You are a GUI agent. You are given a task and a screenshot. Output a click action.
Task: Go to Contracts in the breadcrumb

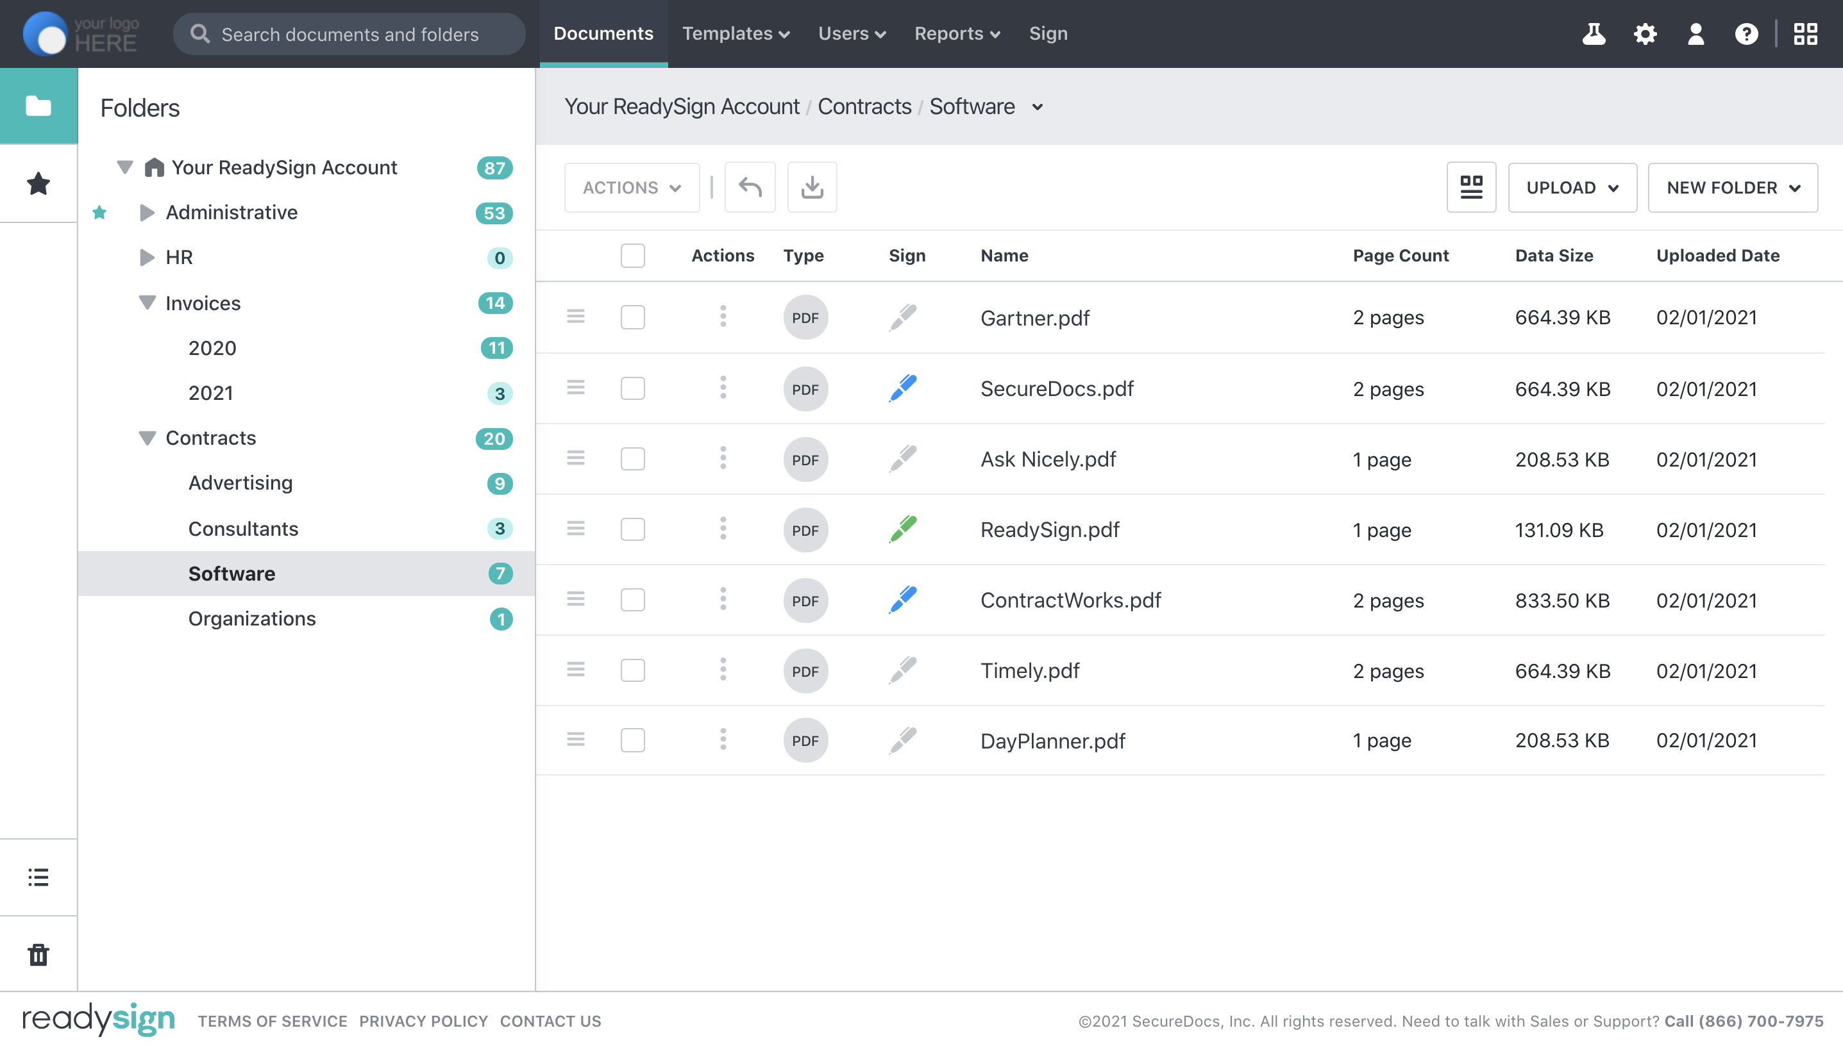pyautogui.click(x=864, y=107)
